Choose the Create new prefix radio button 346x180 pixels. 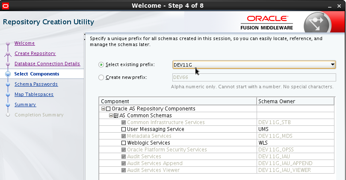pos(101,78)
